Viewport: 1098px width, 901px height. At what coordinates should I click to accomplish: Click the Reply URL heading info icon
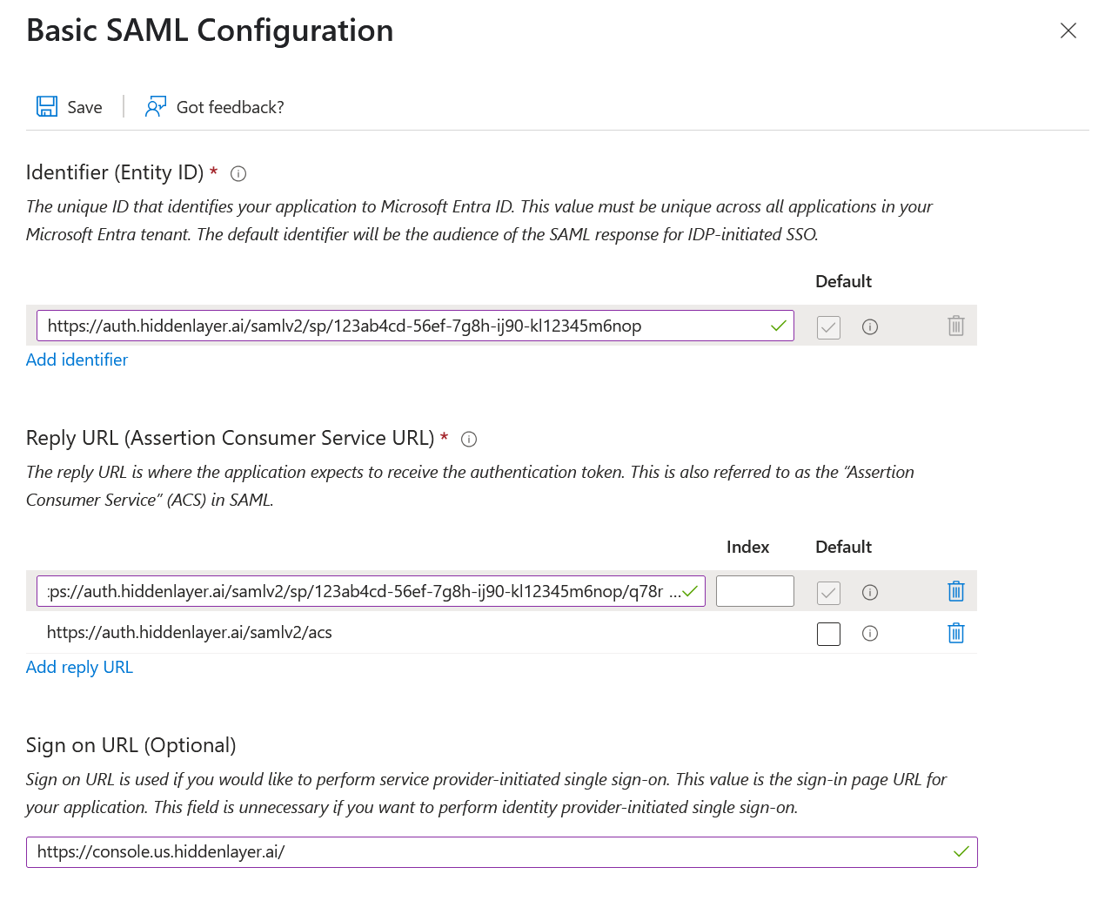tap(468, 439)
